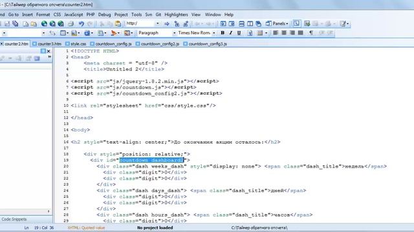
Task: Click the third globe preview icon
Action: click(x=61, y=24)
